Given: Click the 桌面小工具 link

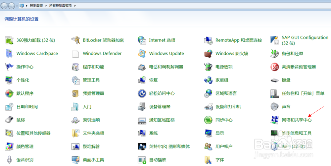Looking at the screenshot, I should (x=94, y=160).
